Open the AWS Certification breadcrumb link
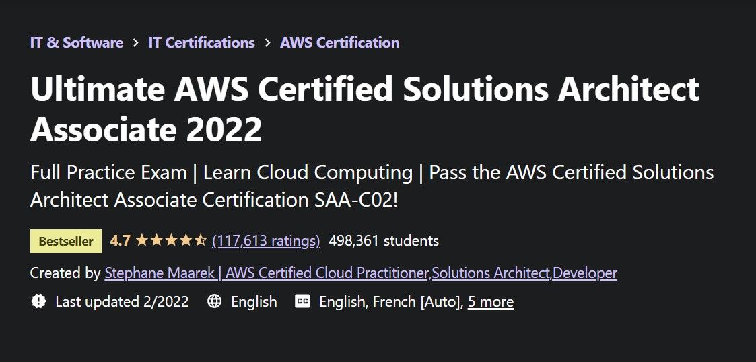Image resolution: width=756 pixels, height=362 pixels. coord(339,43)
